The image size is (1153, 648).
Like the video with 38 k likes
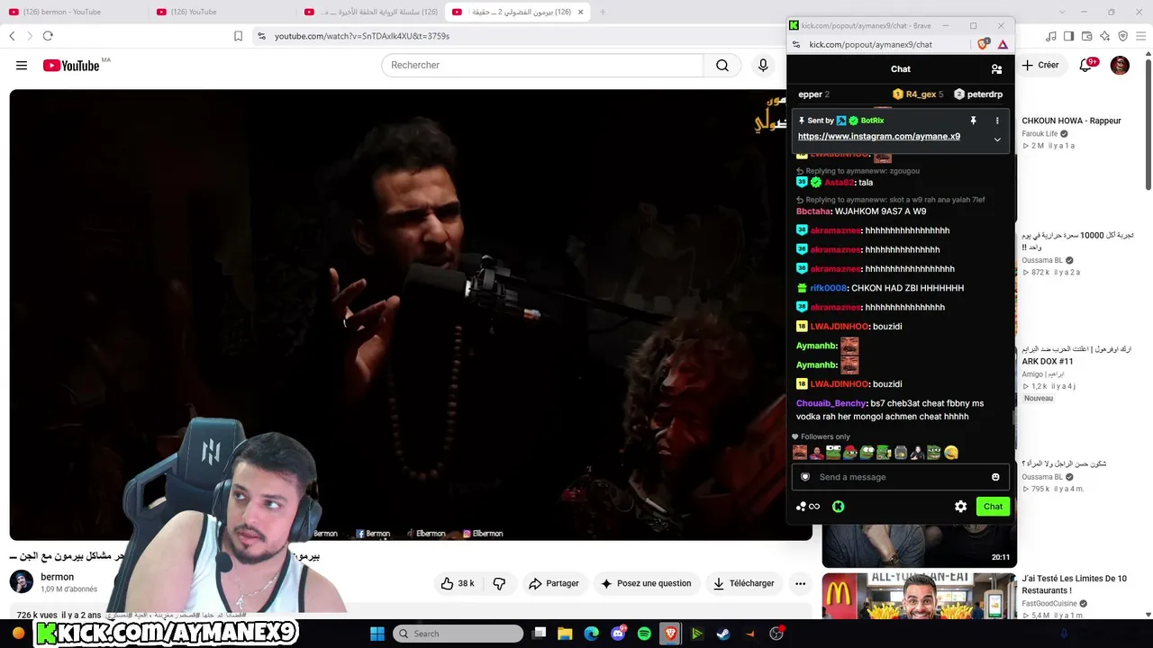click(x=458, y=583)
